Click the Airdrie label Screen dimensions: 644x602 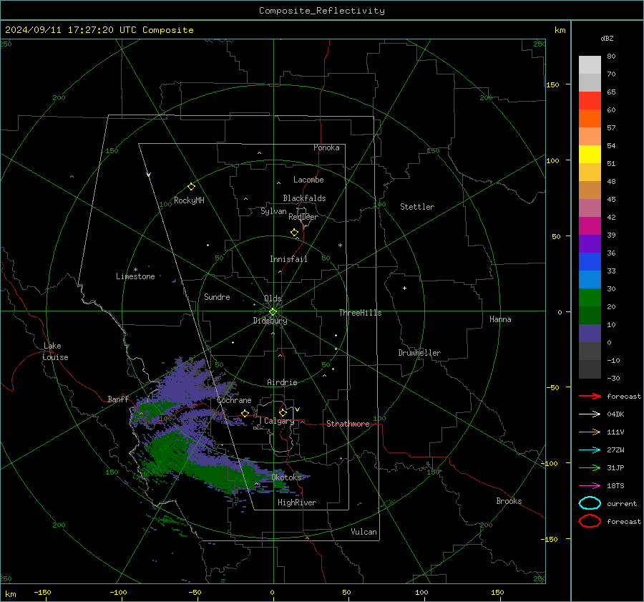pyautogui.click(x=282, y=382)
